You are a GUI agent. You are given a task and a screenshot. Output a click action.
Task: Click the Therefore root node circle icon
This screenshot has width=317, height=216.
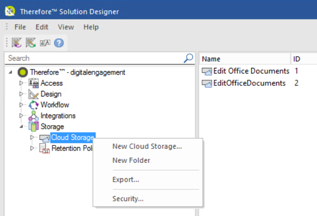(x=22, y=72)
